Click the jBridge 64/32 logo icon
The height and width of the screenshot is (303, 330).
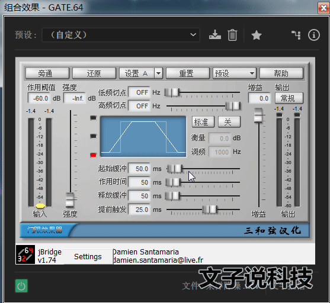click(25, 254)
